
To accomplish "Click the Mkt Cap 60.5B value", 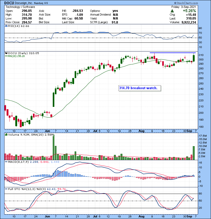I will (x=79, y=18).
